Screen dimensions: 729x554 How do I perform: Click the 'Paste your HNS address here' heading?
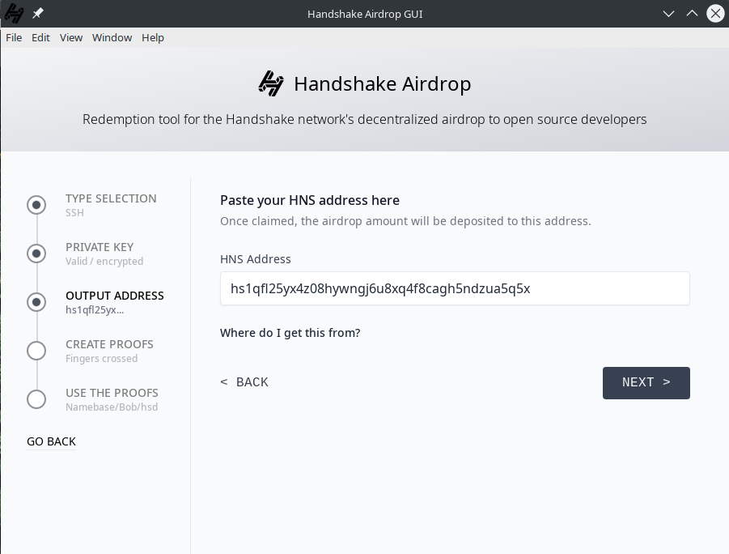click(x=310, y=200)
